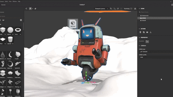Collapse the Collision section

coord(139,45)
